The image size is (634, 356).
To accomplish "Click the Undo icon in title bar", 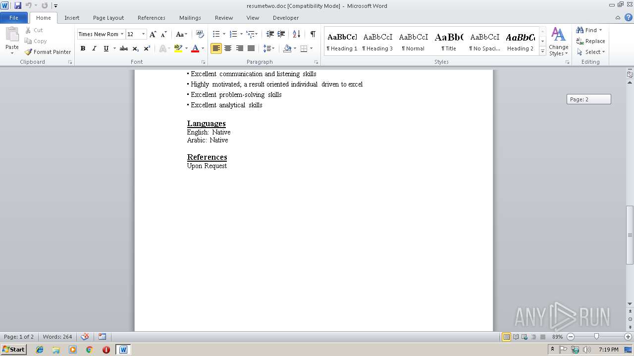I will point(28,5).
